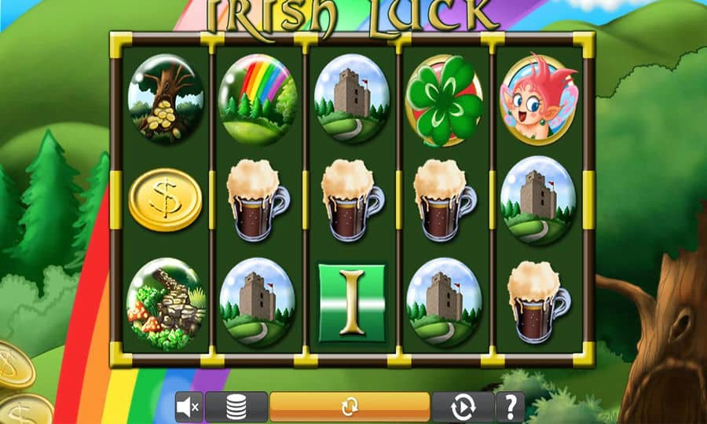Select the green letter I symbol

pyautogui.click(x=352, y=303)
